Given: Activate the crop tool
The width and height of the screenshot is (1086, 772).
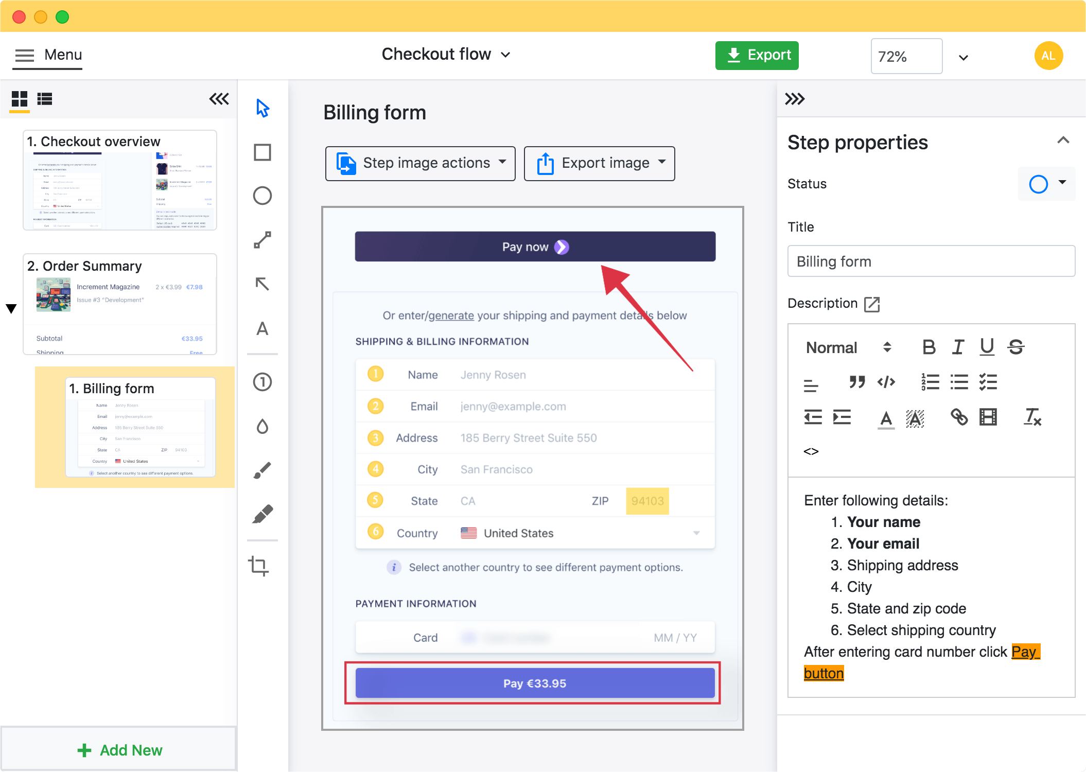Looking at the screenshot, I should click(x=259, y=566).
